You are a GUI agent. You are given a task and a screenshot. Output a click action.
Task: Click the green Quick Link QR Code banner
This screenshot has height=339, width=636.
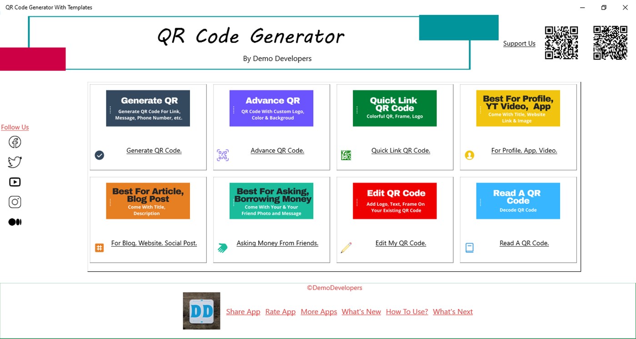(x=395, y=108)
